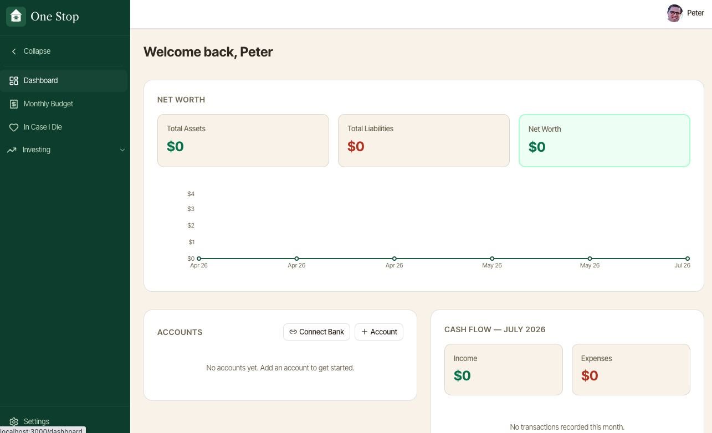712x433 pixels.
Task: Open the Monthly Budget page
Action: pos(64,104)
